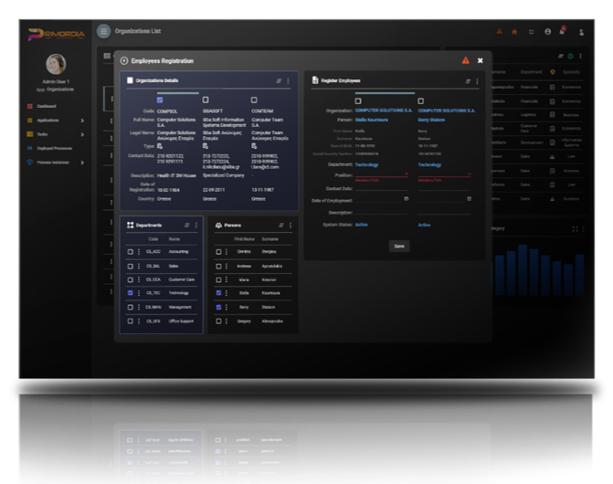Click the hamburger menu button beside Organizations List

(x=103, y=32)
